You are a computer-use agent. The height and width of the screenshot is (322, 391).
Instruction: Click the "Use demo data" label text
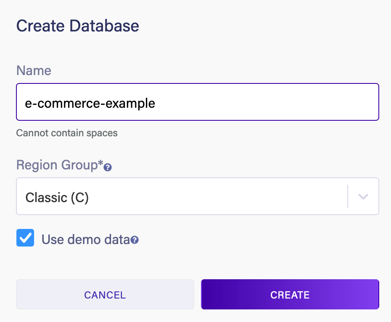[85, 239]
